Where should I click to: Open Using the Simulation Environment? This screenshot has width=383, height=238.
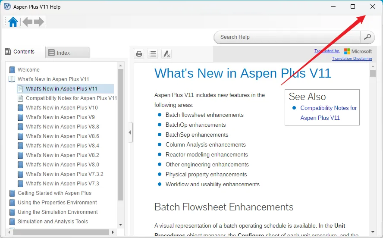coord(58,212)
